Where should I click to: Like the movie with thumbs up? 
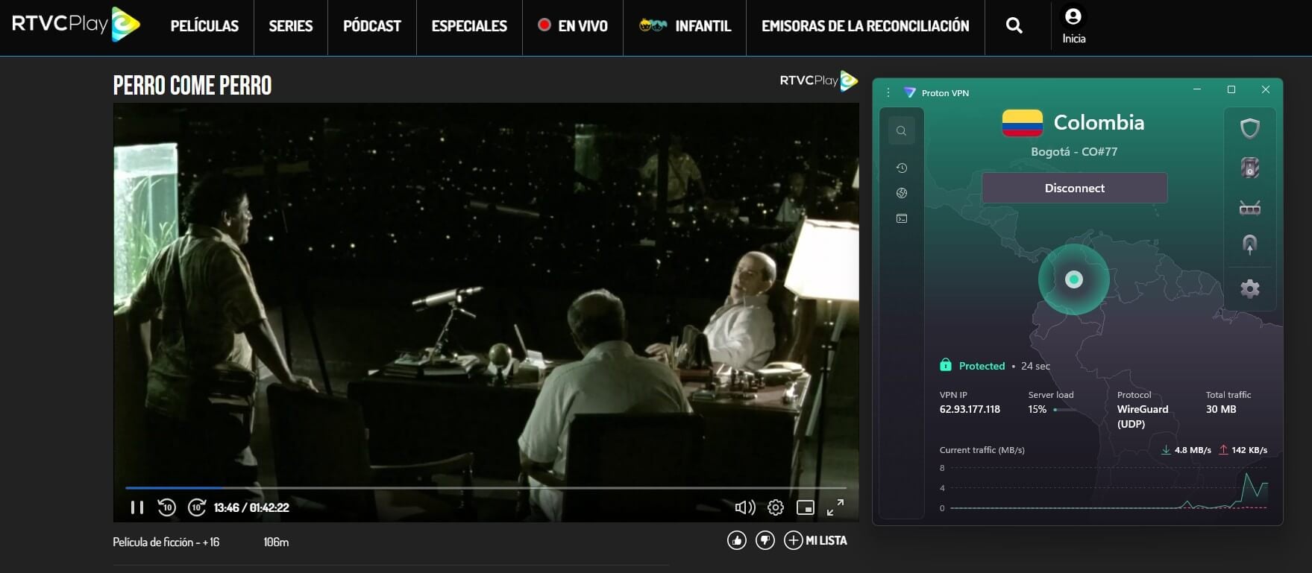click(737, 540)
